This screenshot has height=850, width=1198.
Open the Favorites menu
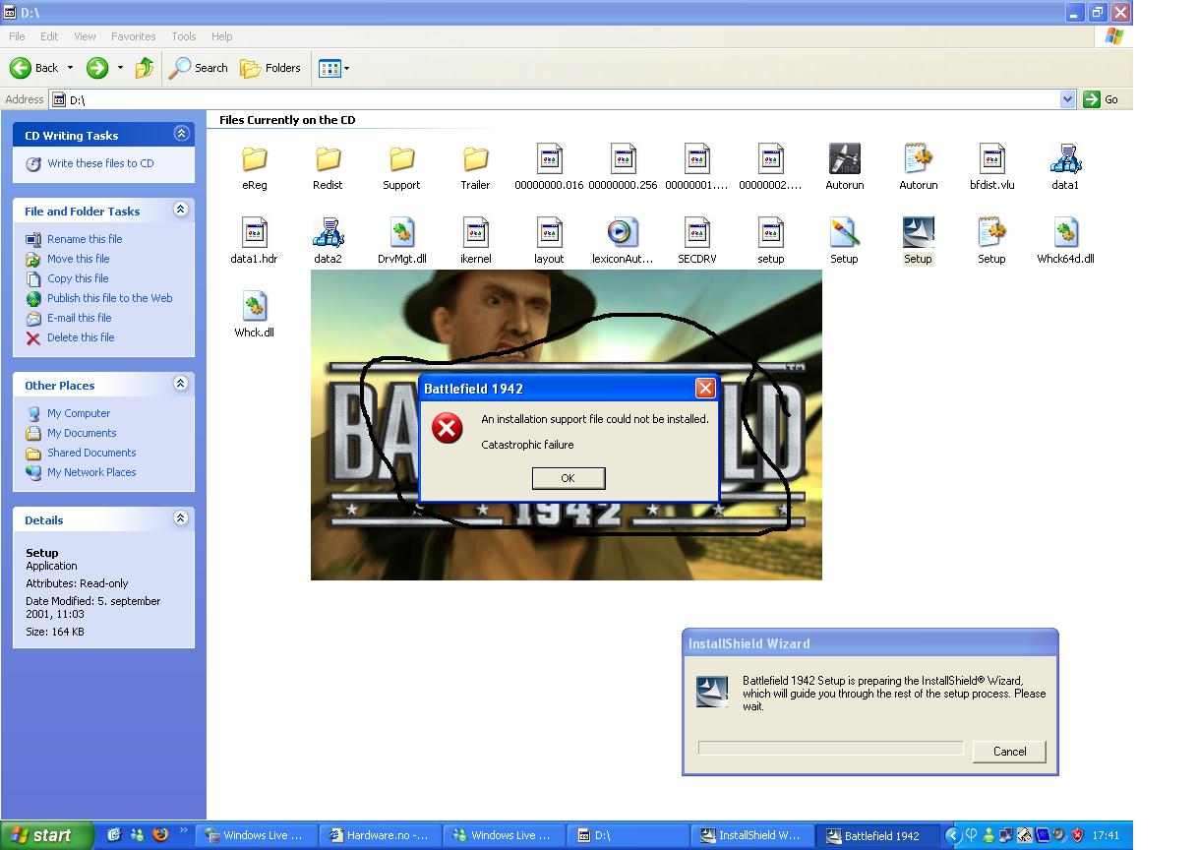[133, 36]
